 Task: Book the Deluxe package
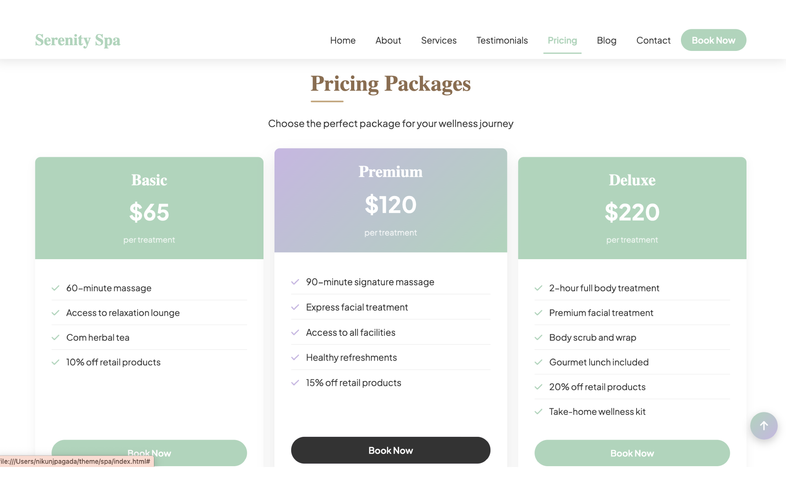632,453
